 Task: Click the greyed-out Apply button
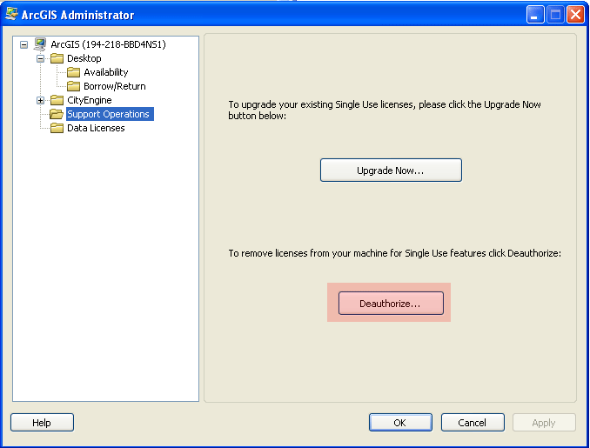(x=544, y=423)
